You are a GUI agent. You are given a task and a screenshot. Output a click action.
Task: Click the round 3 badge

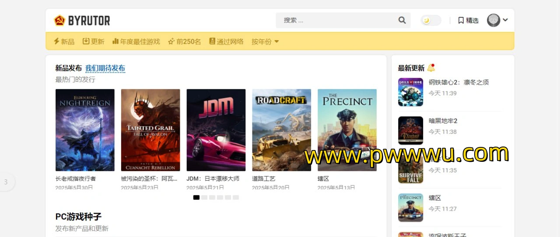6,182
